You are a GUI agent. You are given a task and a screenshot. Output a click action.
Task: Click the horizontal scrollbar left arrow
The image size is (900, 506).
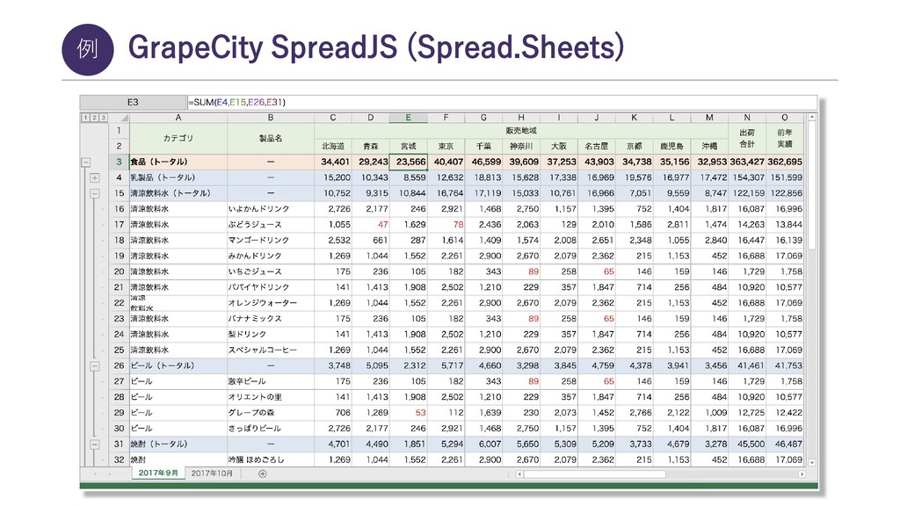(520, 473)
